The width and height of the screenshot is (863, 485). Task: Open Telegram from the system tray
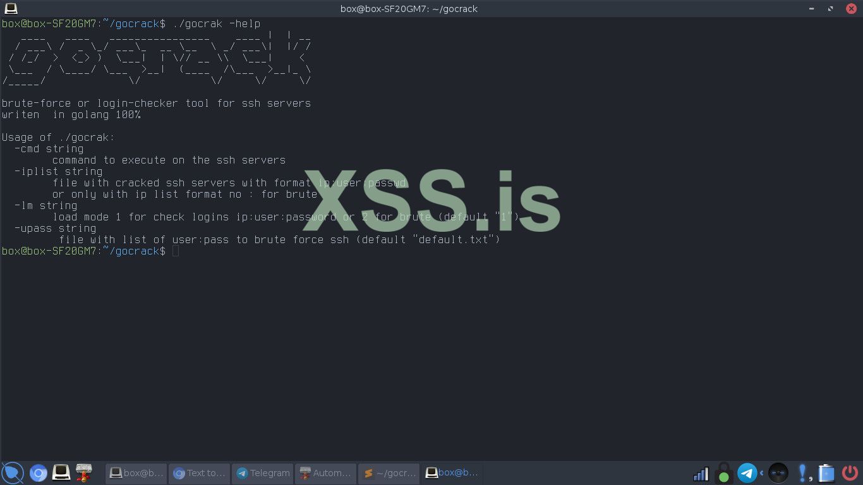coord(747,473)
